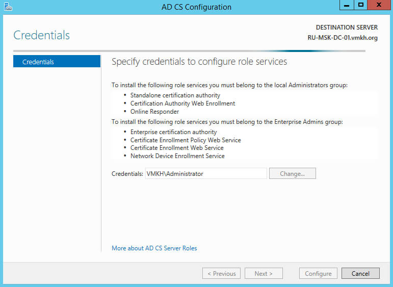Click the large Credentials page title
The height and width of the screenshot is (287, 393).
point(42,35)
